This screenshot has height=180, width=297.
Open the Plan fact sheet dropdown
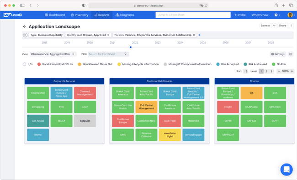click(x=108, y=54)
